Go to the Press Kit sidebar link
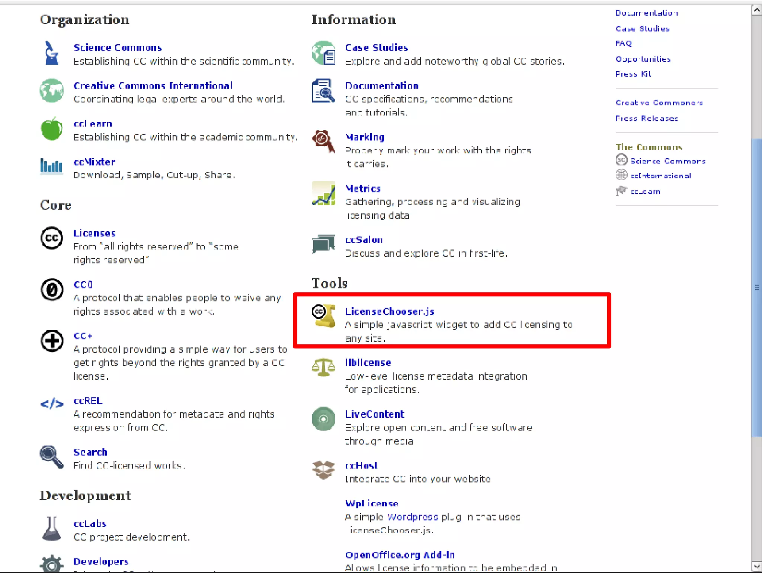762x573 pixels. pyautogui.click(x=633, y=74)
